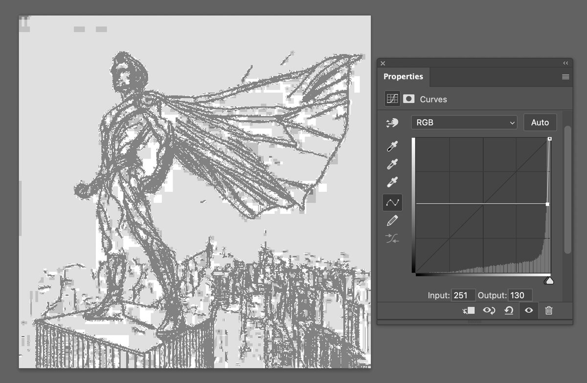Toggle clip to layer button
Screen dimensions: 587x383
point(469,310)
